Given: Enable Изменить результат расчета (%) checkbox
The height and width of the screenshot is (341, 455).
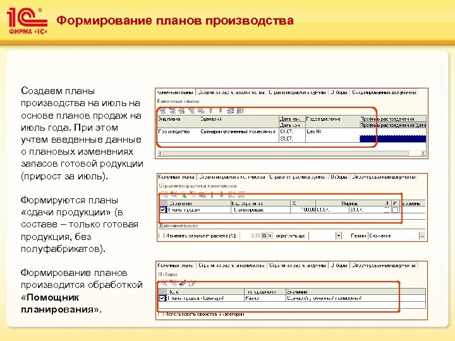Looking at the screenshot, I should (161, 236).
